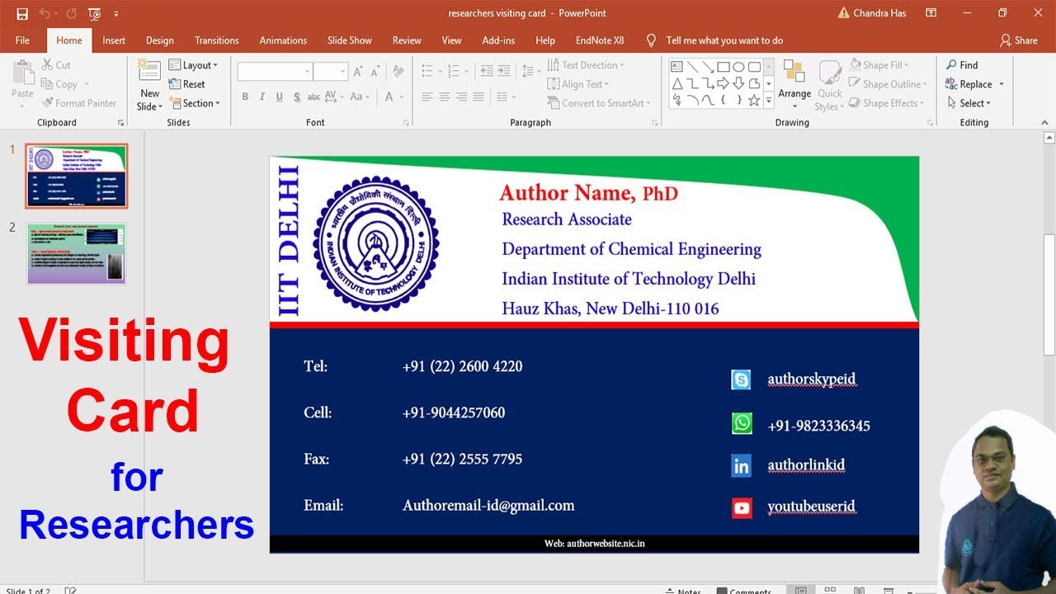Collapse the ribbon with the caret arrow

(1045, 122)
